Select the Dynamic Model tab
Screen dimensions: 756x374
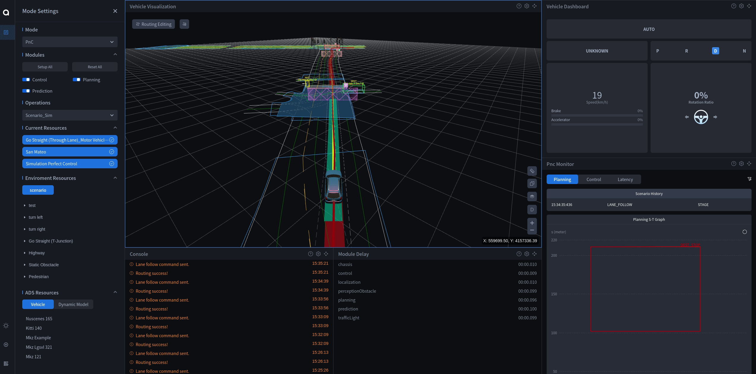[73, 304]
